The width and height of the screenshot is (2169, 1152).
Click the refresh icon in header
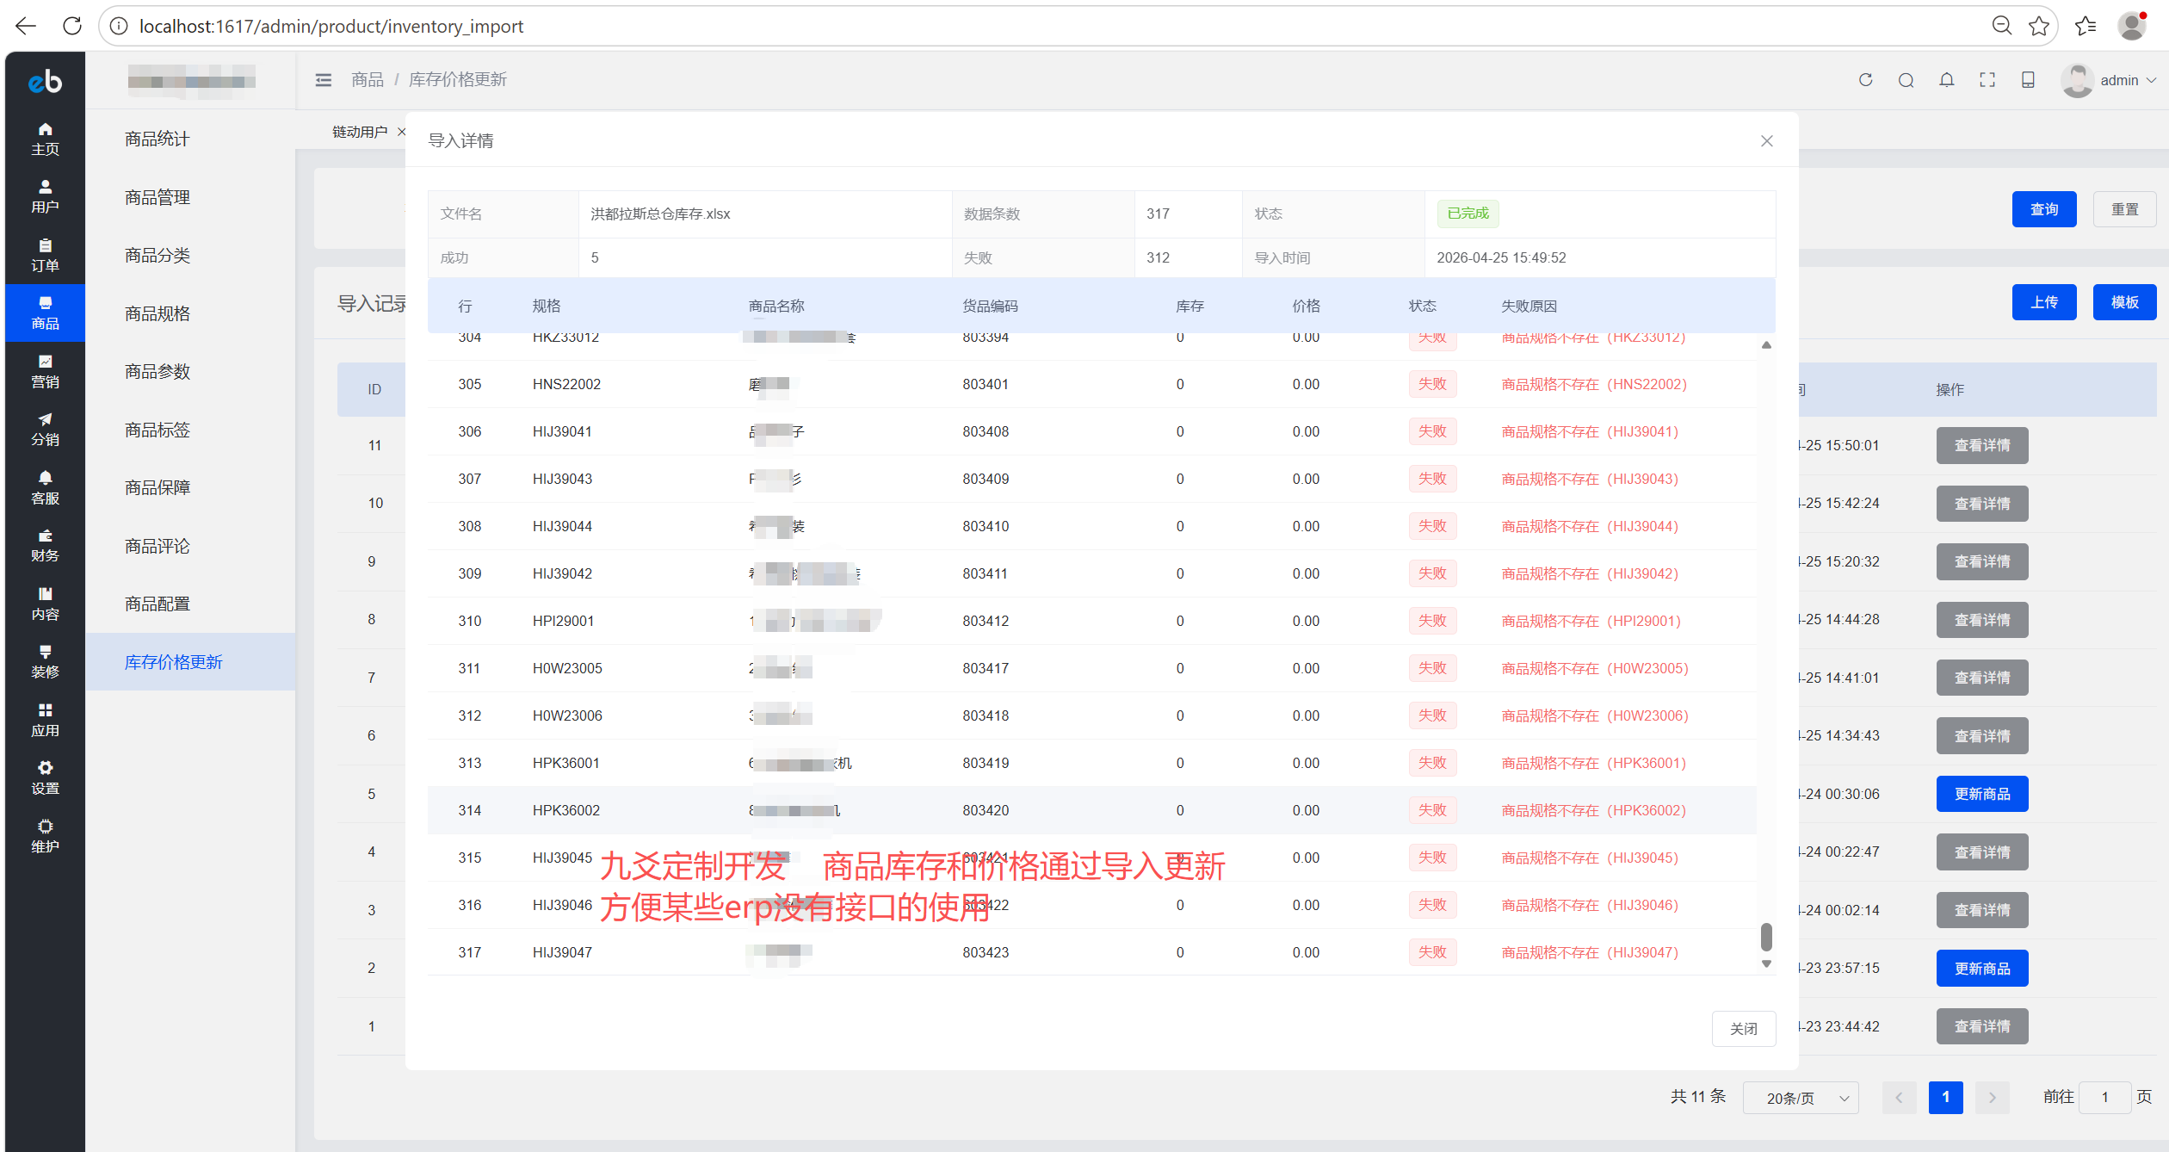pyautogui.click(x=1865, y=80)
